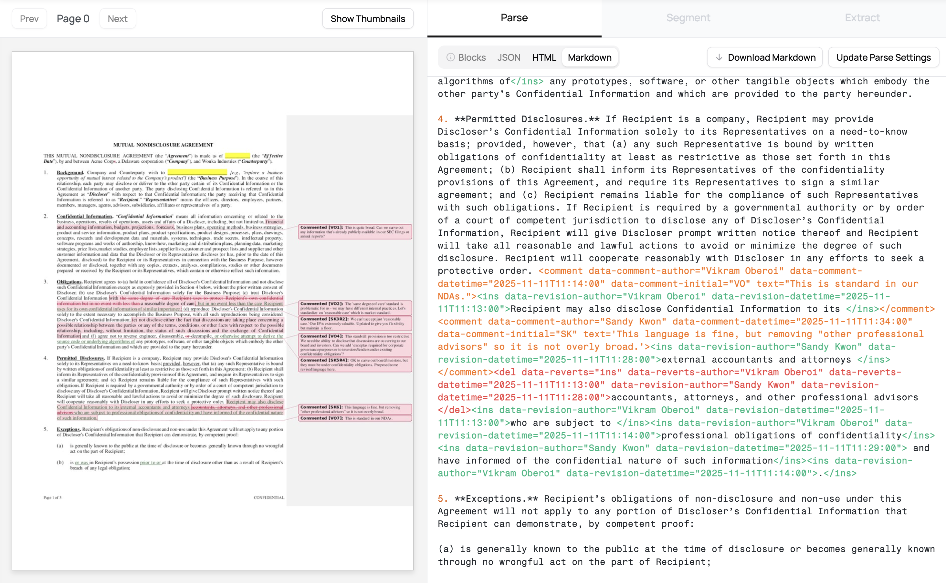Image resolution: width=946 pixels, height=583 pixels.
Task: Go to previous page with Prev
Action: click(x=29, y=18)
